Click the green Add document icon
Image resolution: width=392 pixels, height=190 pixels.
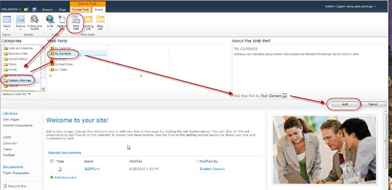coord(52,177)
